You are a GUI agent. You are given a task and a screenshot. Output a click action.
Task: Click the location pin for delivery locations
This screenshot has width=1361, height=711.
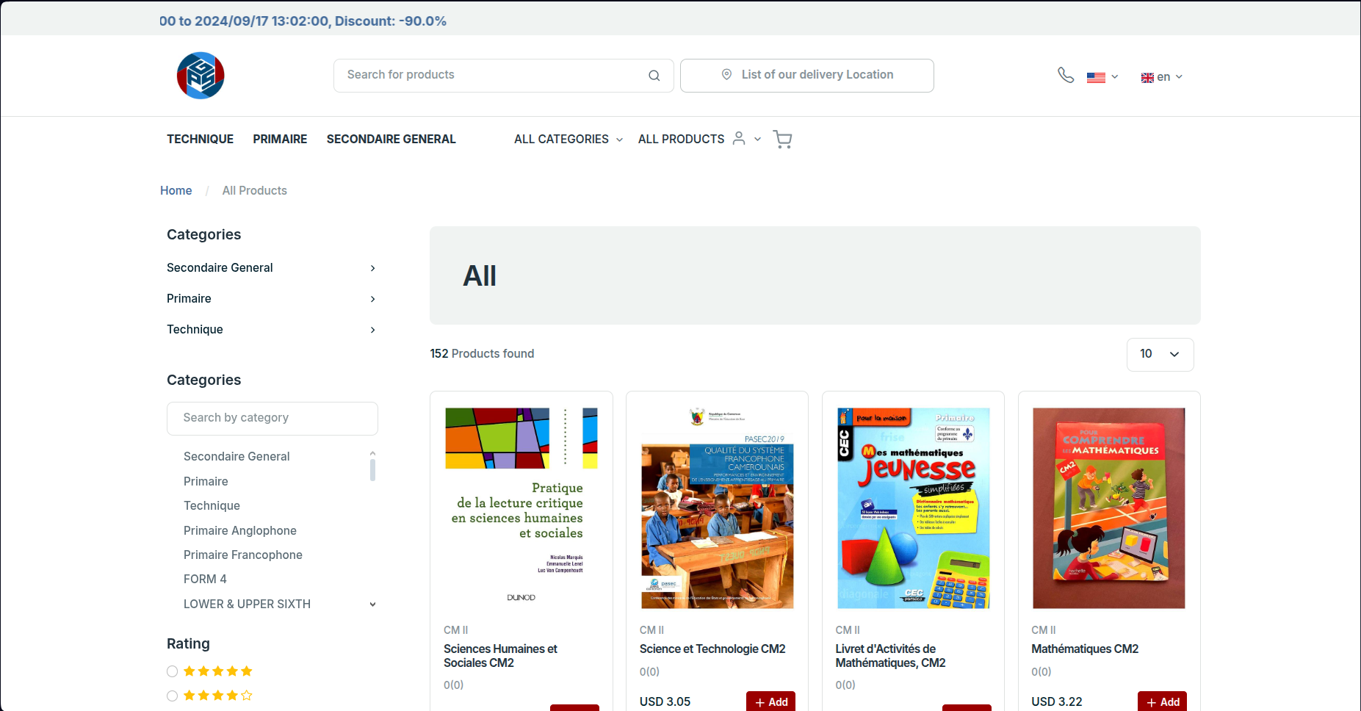pos(726,75)
